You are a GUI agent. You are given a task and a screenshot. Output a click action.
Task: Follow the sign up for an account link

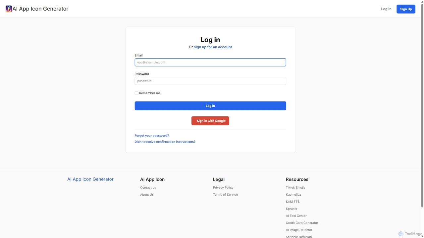coord(213,47)
